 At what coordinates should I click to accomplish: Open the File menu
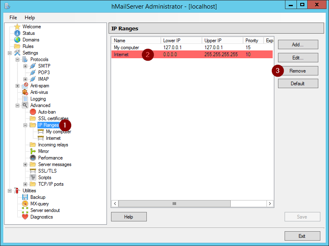coord(13,18)
